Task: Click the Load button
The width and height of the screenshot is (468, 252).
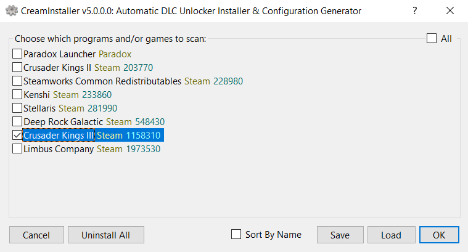Action: click(391, 235)
